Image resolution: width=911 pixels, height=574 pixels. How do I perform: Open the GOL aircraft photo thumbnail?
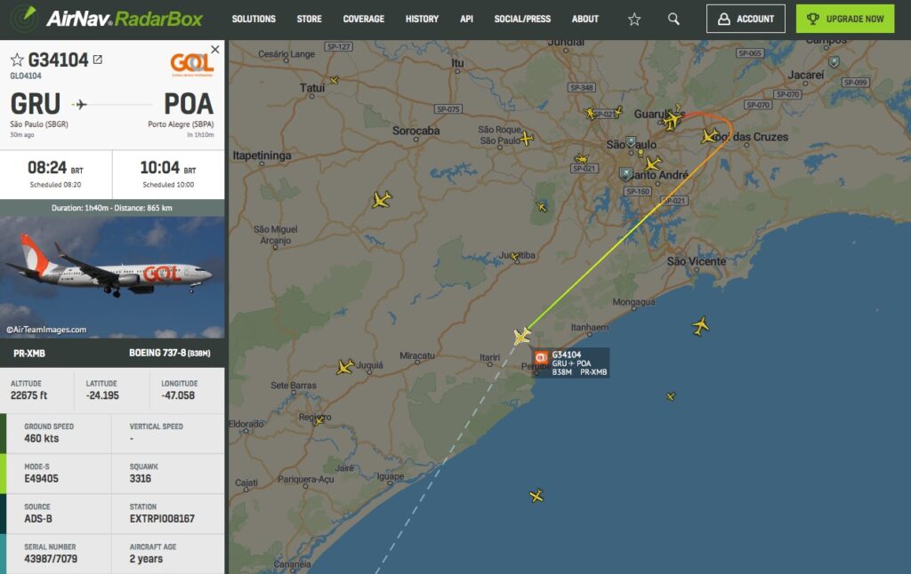click(x=112, y=277)
